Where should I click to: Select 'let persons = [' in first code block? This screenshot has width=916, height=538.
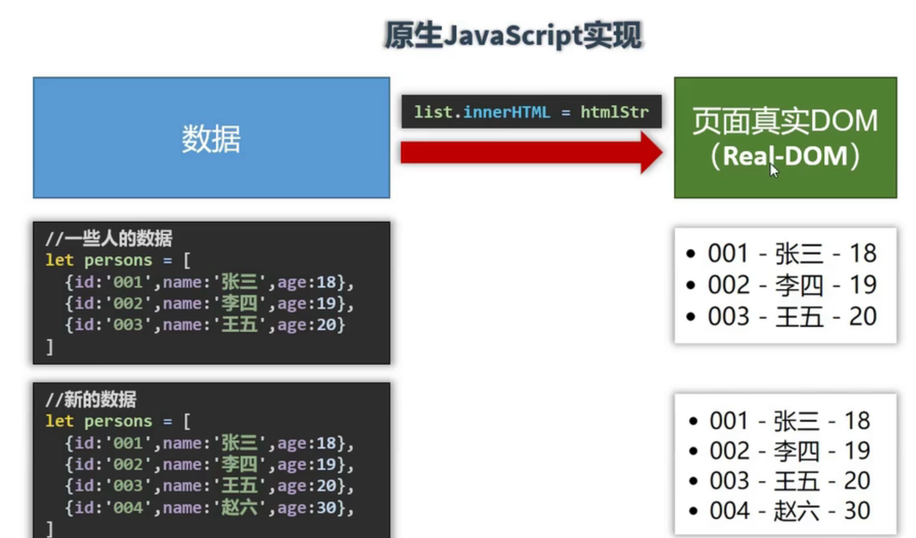coord(118,260)
